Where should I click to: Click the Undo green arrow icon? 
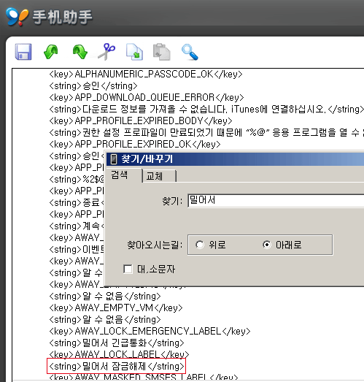point(51,52)
